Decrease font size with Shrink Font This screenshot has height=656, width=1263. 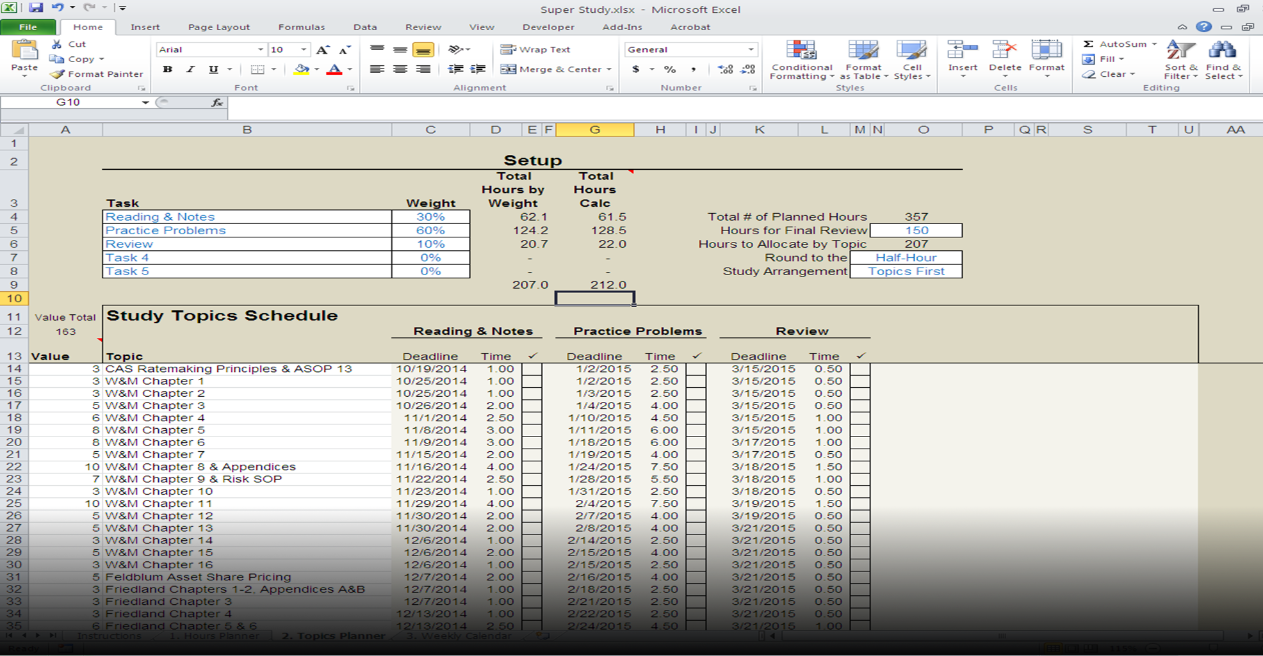coord(345,50)
